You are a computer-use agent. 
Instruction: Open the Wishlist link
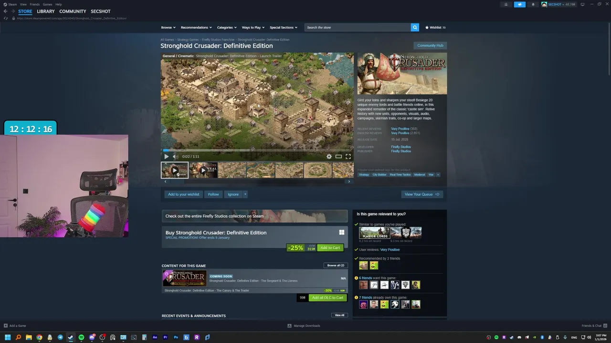click(x=435, y=27)
